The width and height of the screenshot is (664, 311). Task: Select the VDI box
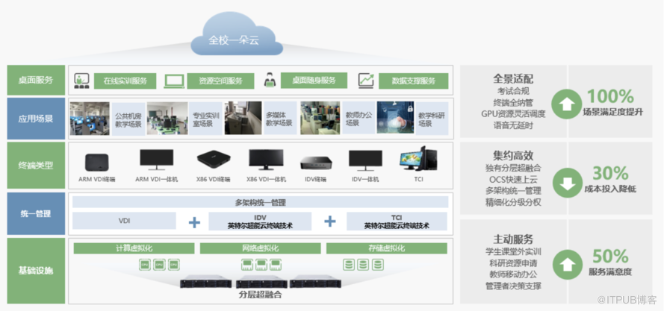[124, 221]
